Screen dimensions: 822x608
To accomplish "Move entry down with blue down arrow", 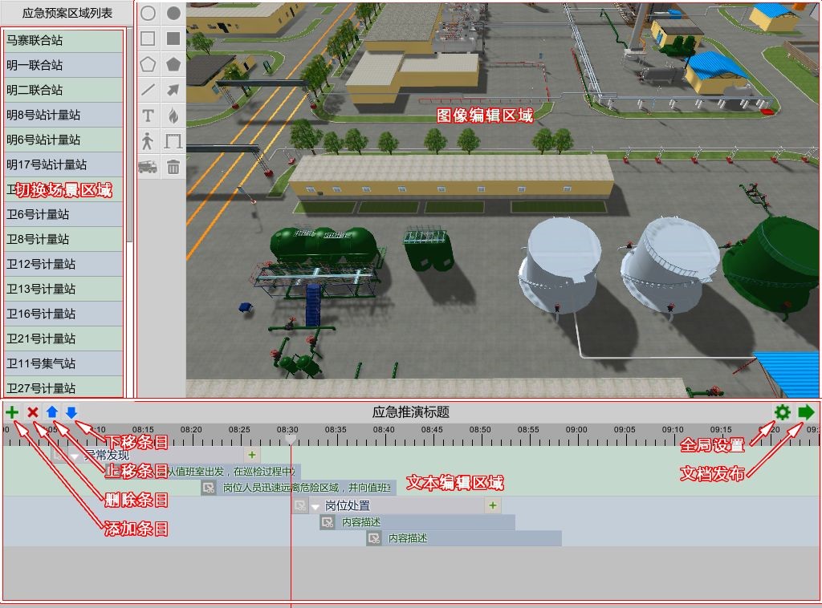I will click(71, 412).
